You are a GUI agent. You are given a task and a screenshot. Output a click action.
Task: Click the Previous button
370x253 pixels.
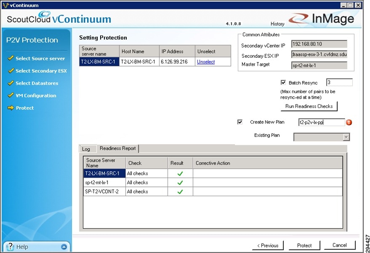click(268, 245)
